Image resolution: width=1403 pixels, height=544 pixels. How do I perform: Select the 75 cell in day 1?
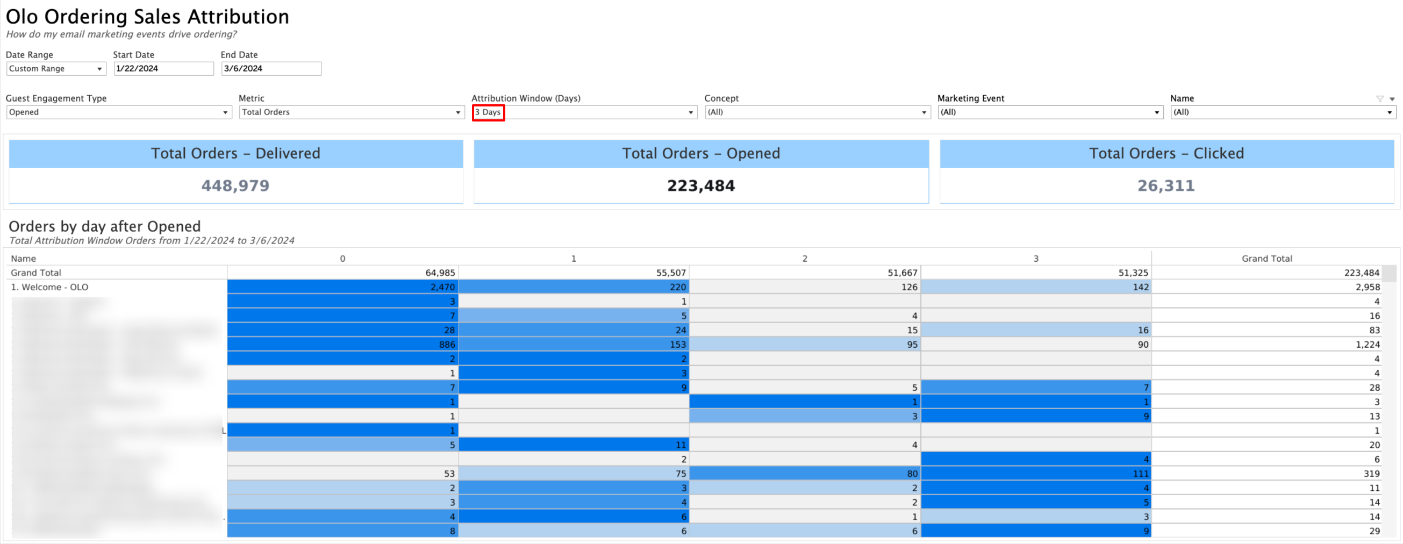pyautogui.click(x=574, y=474)
